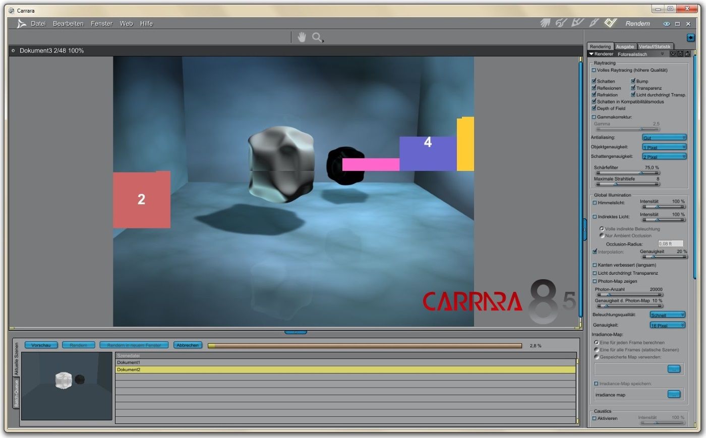Image resolution: width=706 pixels, height=438 pixels.
Task: Check Photon-Map zeigen
Action: [x=595, y=281]
